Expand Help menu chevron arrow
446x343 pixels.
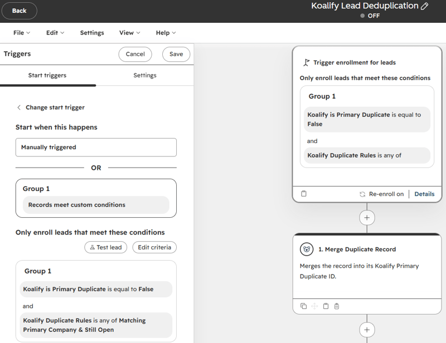(x=174, y=33)
